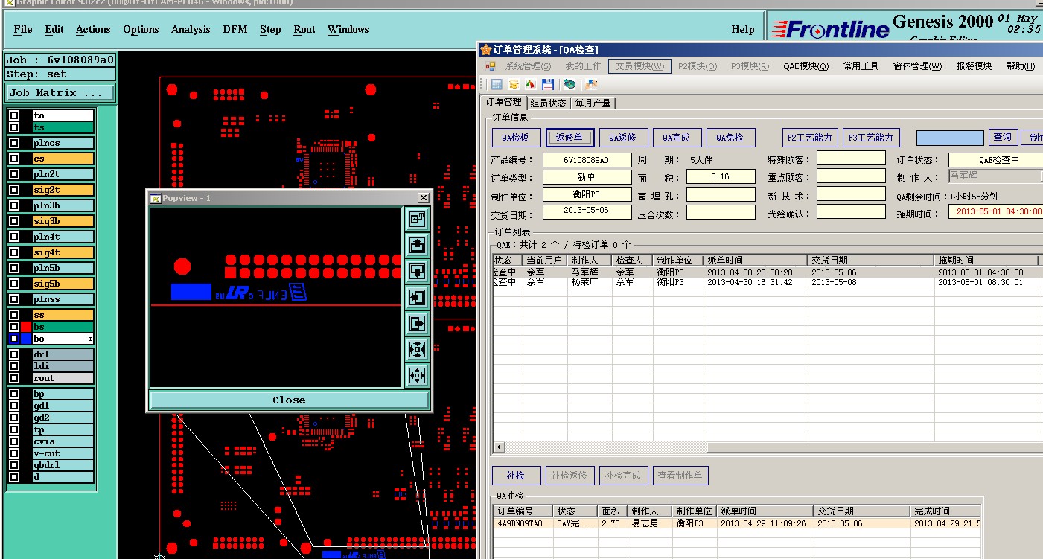Image resolution: width=1043 pixels, height=559 pixels.
Task: Click the red color swatch of layer 'bs'
Action: (26, 327)
